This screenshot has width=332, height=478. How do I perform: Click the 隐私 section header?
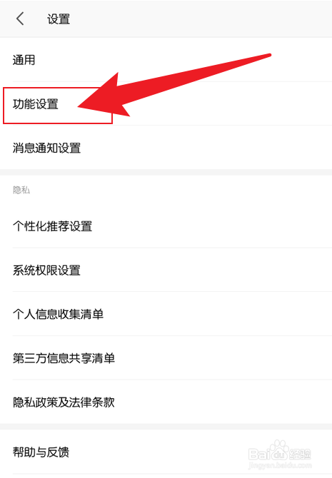click(x=21, y=190)
